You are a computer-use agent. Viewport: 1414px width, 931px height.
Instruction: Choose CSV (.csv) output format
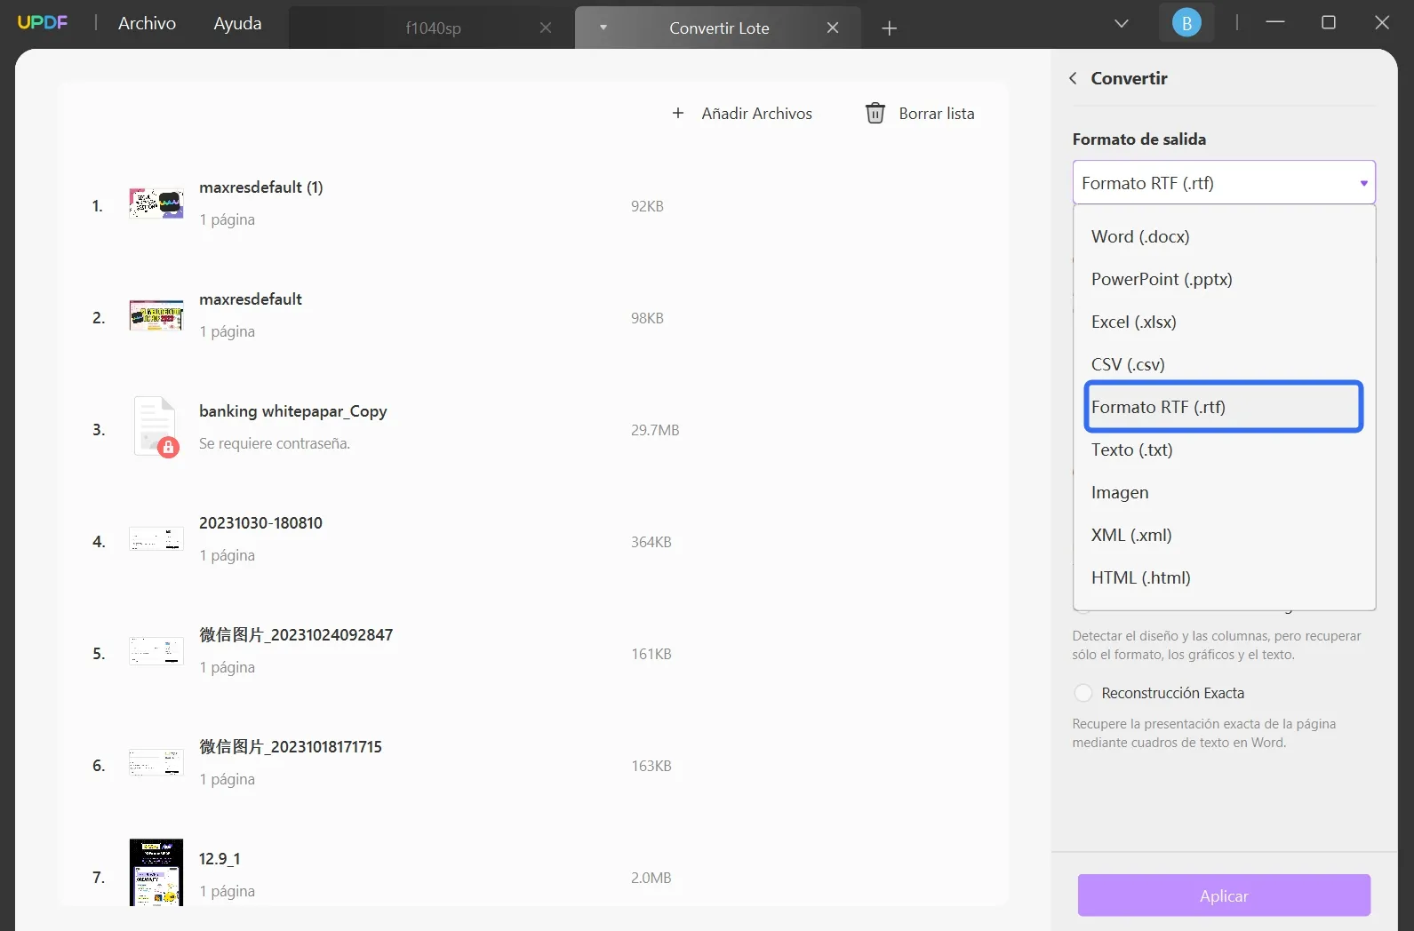coord(1224,364)
